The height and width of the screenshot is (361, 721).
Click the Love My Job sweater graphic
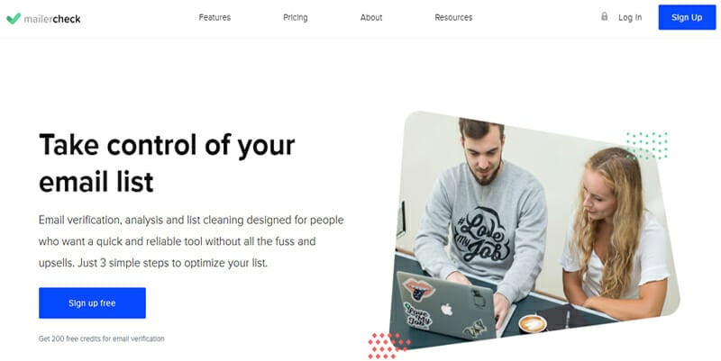(x=482, y=235)
